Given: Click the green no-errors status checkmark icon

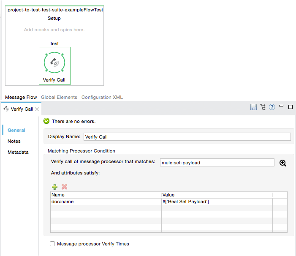Looking at the screenshot, I should pyautogui.click(x=46, y=121).
